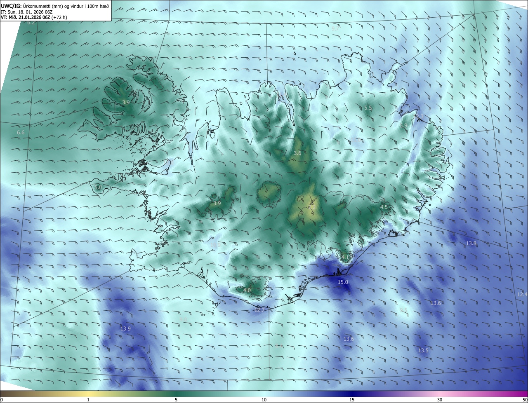Click the colorbar tick labeled 30
The height and width of the screenshot is (403, 528).
tap(440, 400)
